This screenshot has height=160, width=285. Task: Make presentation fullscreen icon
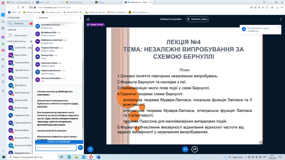point(261,142)
